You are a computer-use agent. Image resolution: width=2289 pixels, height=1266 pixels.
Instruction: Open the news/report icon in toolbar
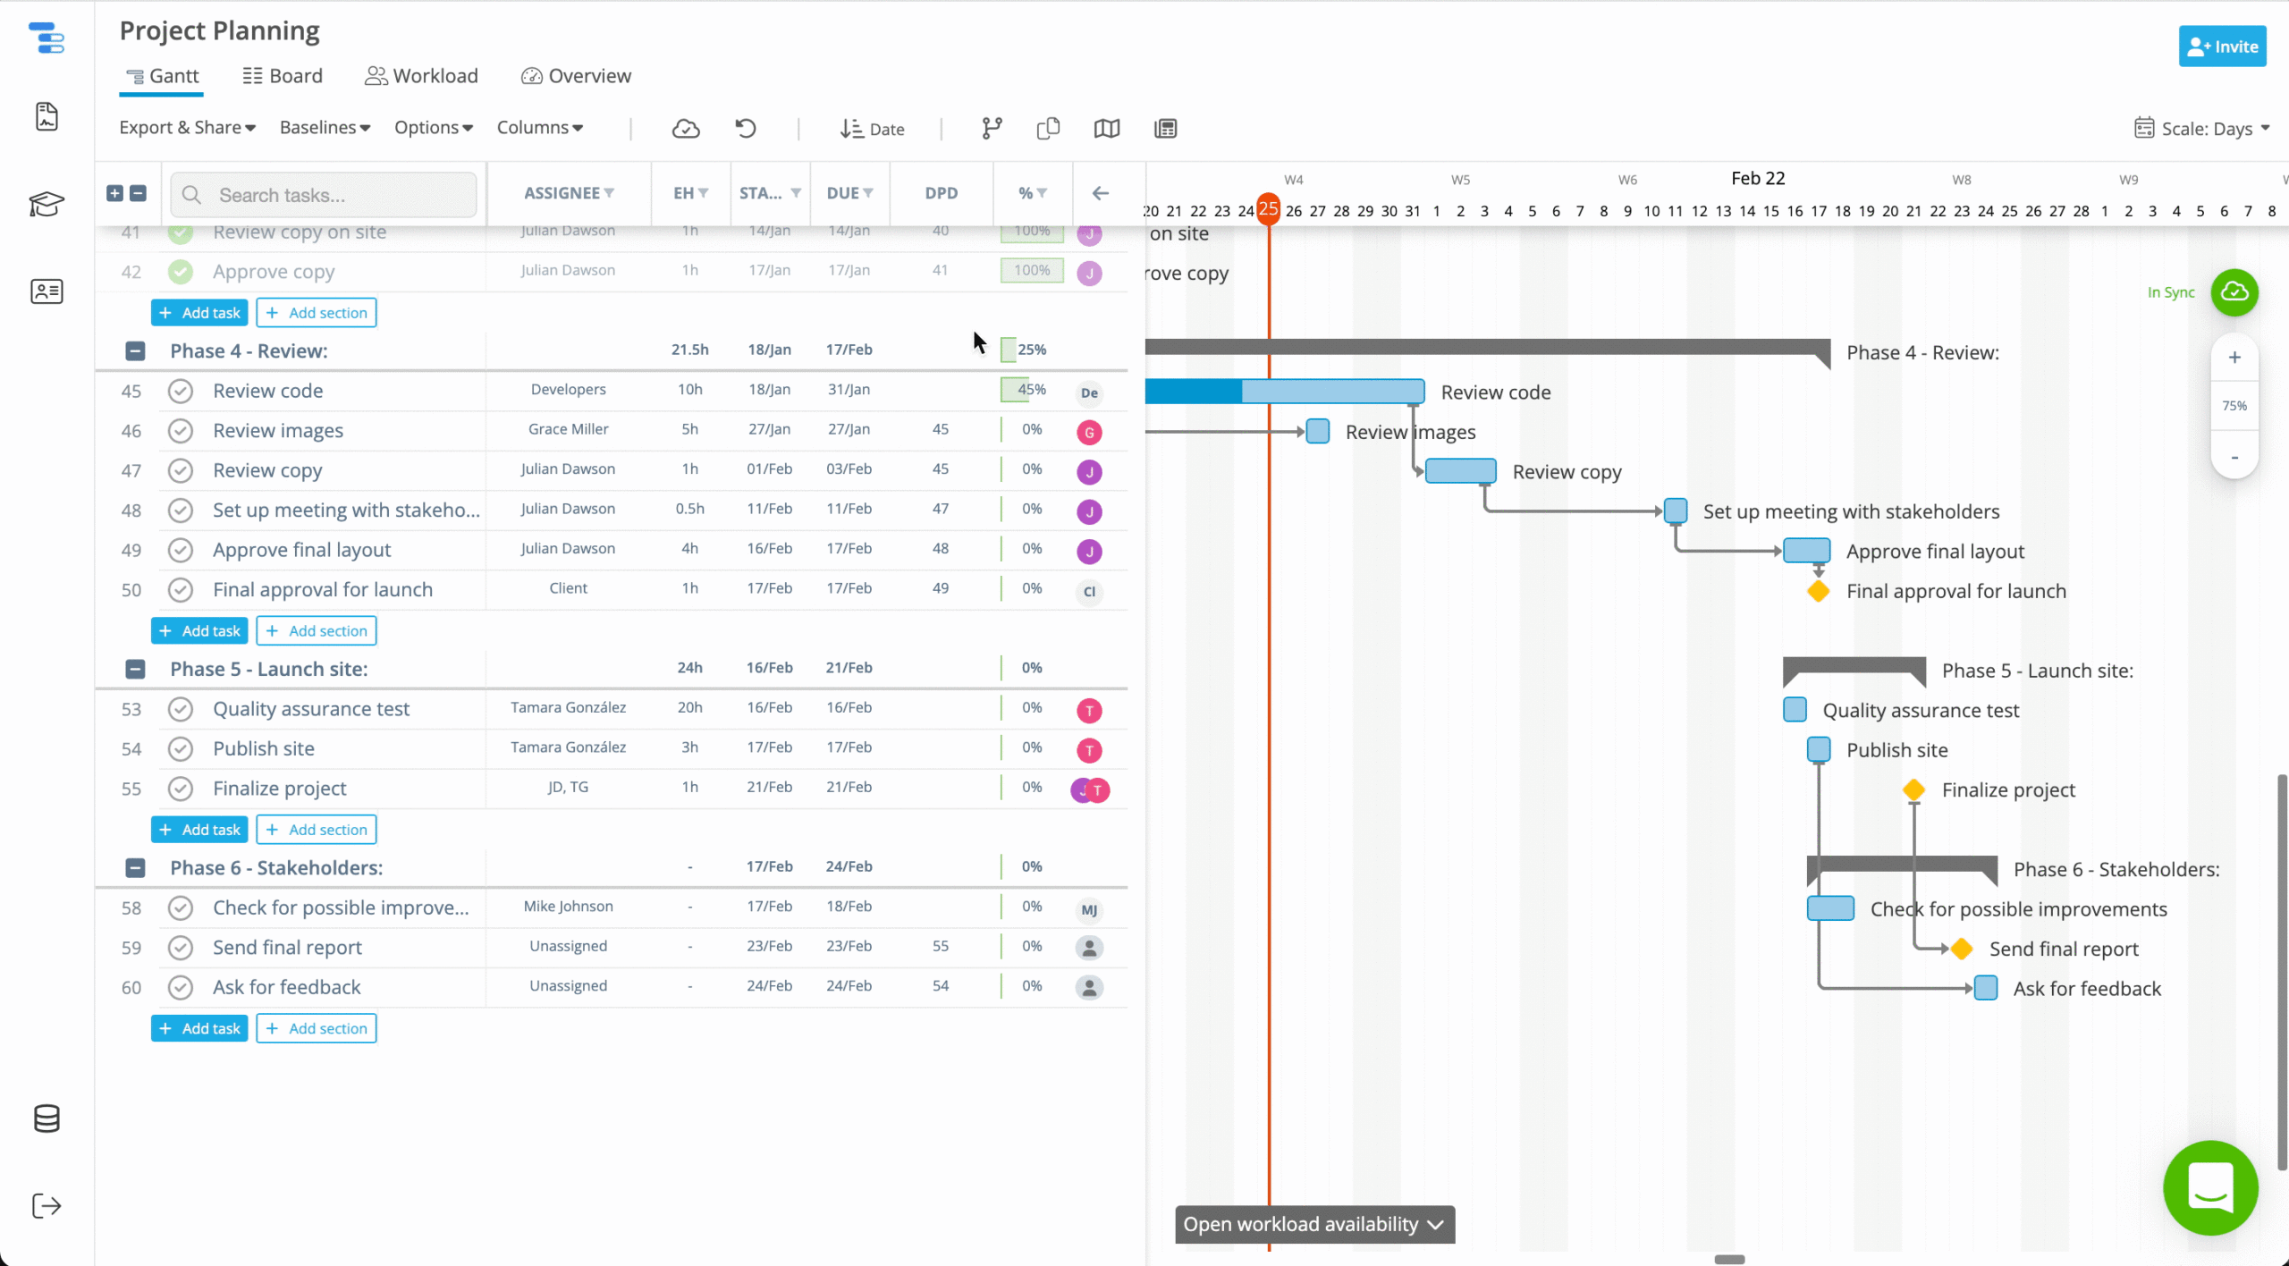point(1164,128)
